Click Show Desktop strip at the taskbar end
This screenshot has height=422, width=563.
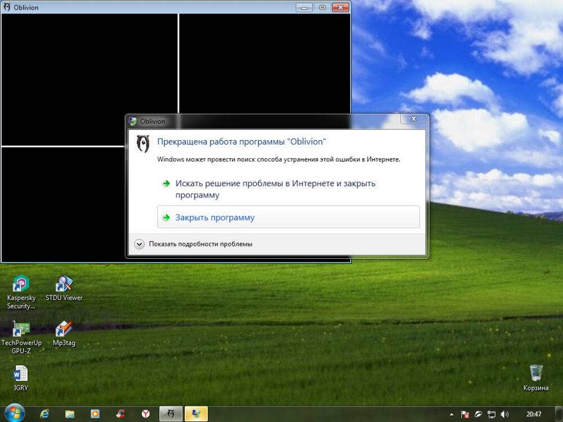(x=560, y=414)
